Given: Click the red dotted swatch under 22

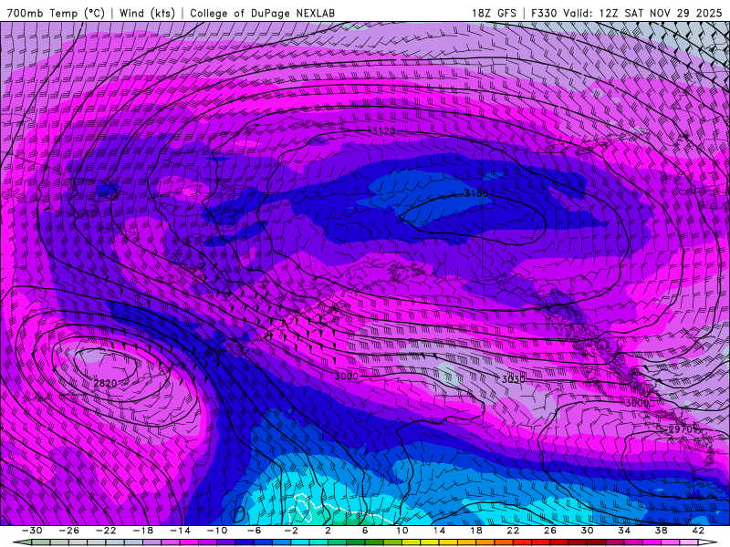Looking at the screenshot, I should 522,542.
